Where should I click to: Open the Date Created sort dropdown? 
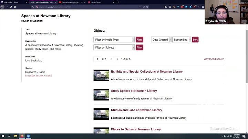point(161,40)
